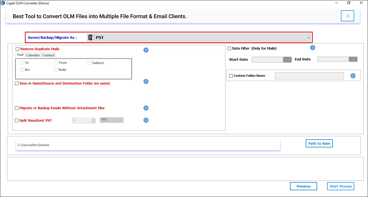Viewport: 368px width, 197px height.
Task: Check Migrate Emails Without Attachment files
Action: pyautogui.click(x=17, y=108)
